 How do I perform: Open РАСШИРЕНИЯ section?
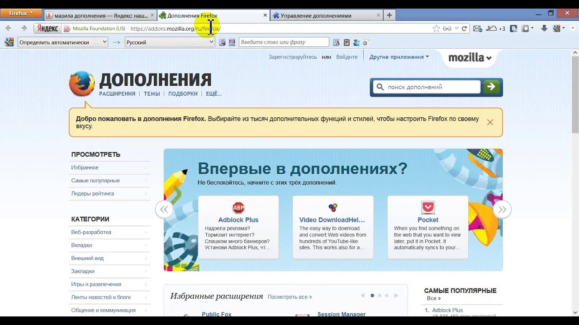click(117, 94)
